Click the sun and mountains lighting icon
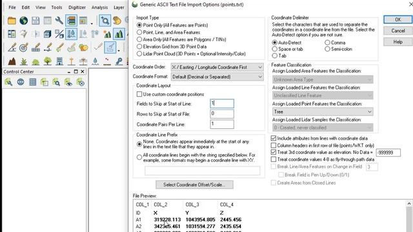Viewport: 413px width, 232px height. 107,34
